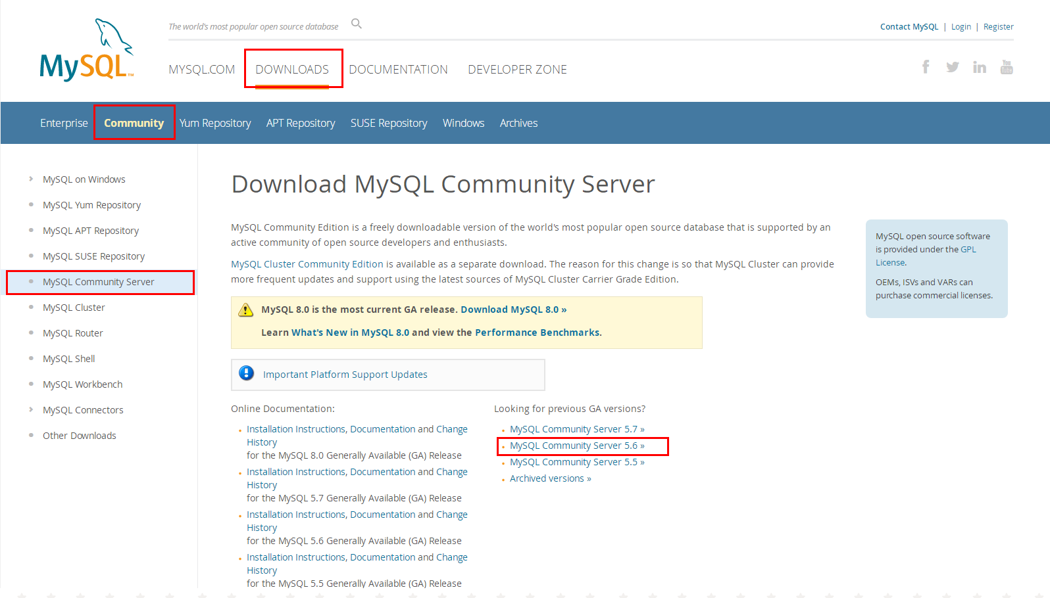Image resolution: width=1050 pixels, height=598 pixels.
Task: Open the GPL License link
Action: coord(926,256)
